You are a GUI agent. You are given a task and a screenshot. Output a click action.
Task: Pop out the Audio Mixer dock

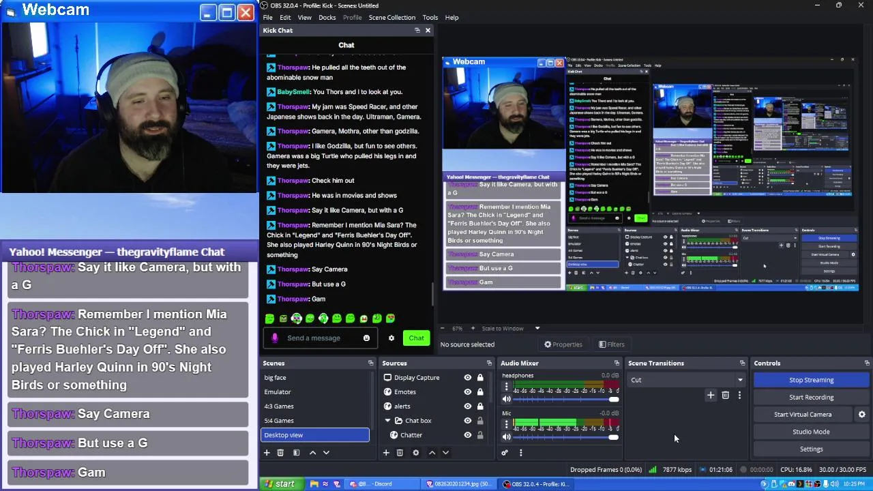[x=617, y=363]
